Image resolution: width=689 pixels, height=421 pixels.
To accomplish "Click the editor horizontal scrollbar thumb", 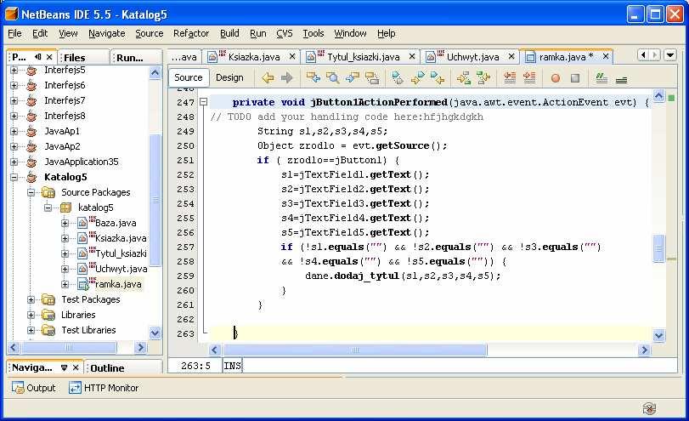I will click(355, 350).
